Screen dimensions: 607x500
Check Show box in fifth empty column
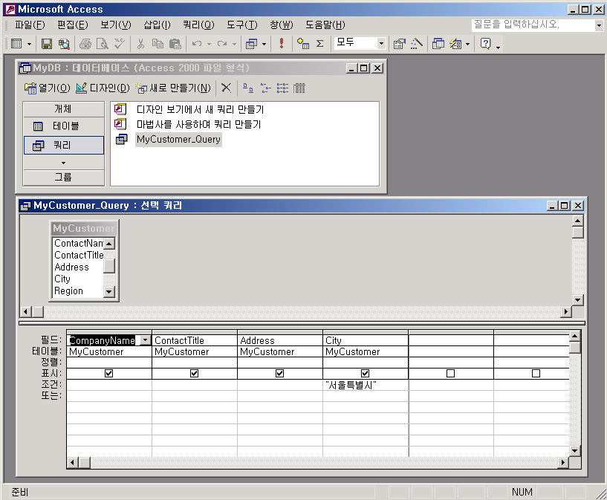[x=450, y=374]
